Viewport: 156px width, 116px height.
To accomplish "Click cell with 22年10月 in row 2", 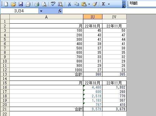I will [x=93, y=26].
